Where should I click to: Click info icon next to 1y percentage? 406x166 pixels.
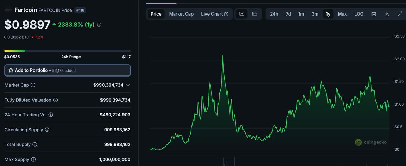99,25
